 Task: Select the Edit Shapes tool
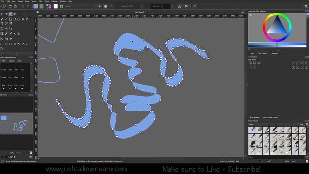tap(11, 14)
